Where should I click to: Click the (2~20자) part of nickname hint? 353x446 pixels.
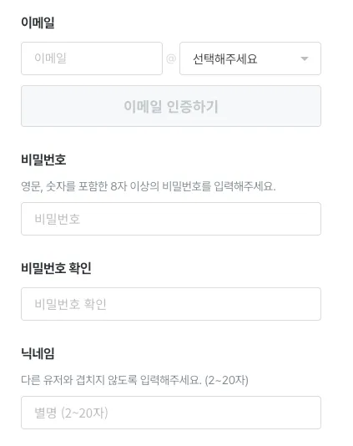[x=226, y=380]
